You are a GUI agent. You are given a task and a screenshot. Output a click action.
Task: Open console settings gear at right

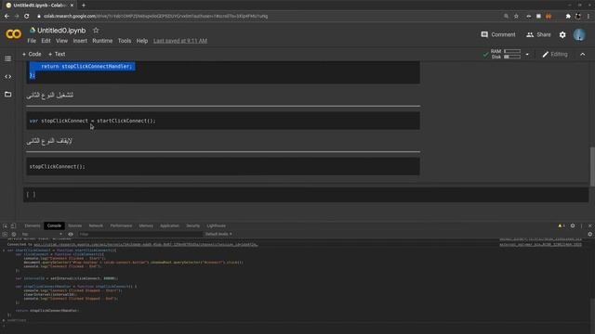589,234
